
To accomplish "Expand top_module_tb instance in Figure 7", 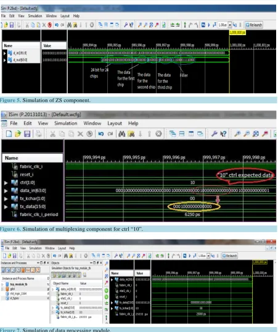I will coord(2,284).
